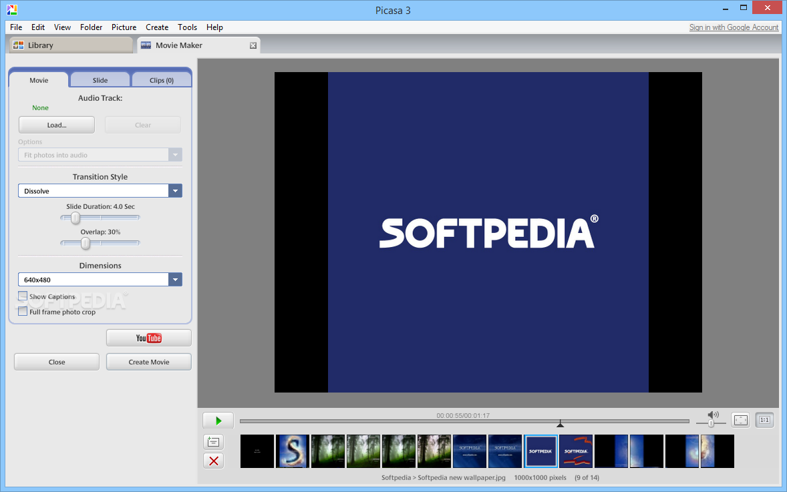Select the first green forest thumbnail
This screenshot has width=787, height=492.
tap(328, 451)
